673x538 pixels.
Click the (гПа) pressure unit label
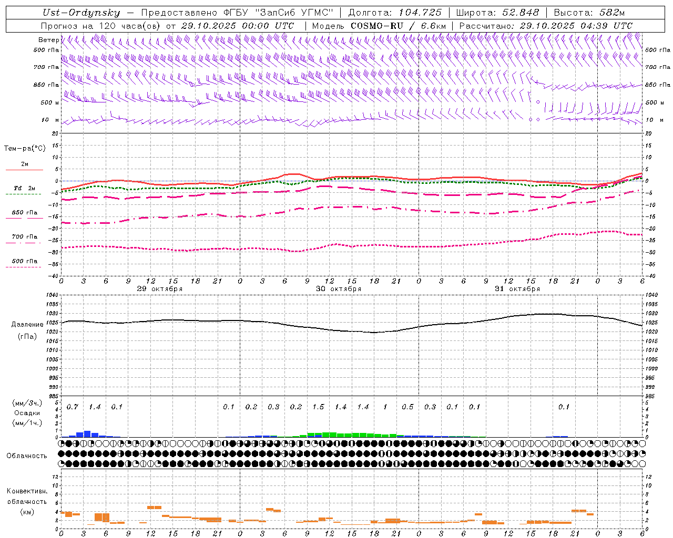[26, 336]
